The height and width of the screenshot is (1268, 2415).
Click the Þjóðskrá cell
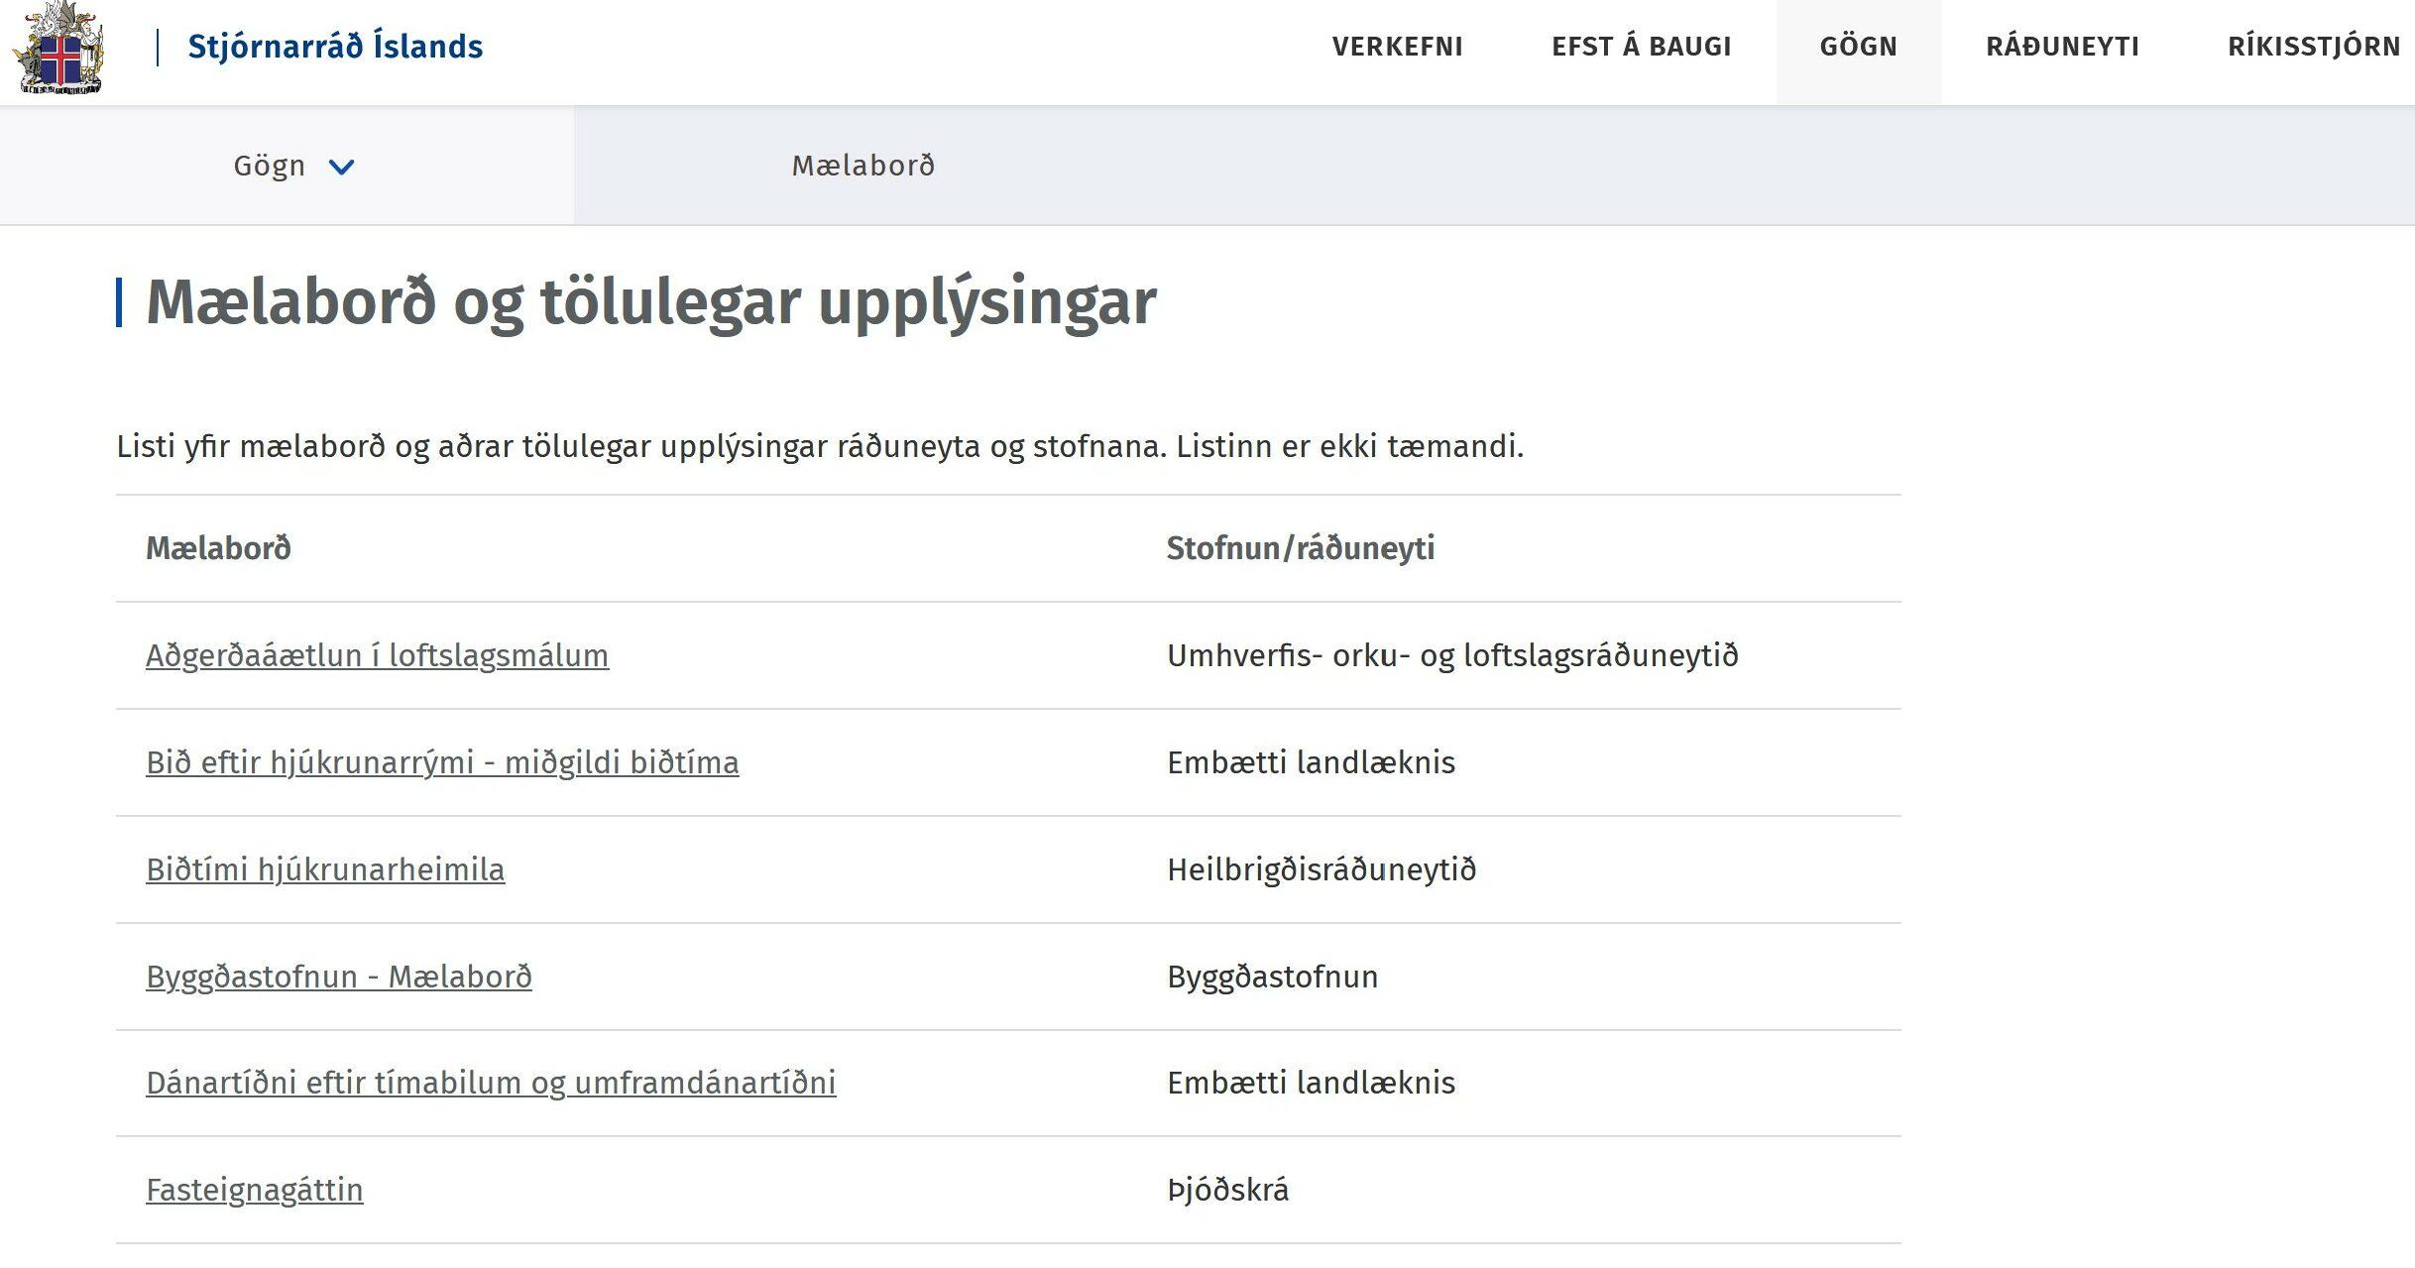(1227, 1190)
